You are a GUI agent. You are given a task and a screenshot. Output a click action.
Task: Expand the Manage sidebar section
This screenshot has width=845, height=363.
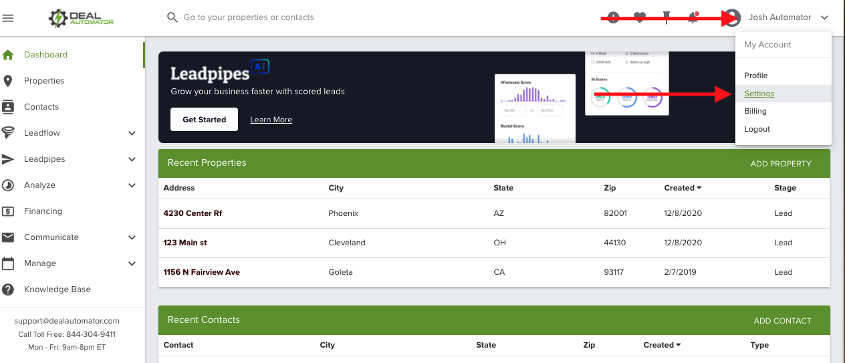tap(132, 263)
